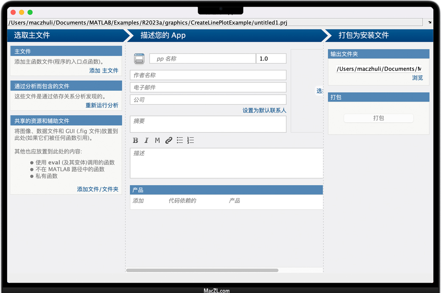The width and height of the screenshot is (441, 293).
Task: Click 添加文件/文件夹 link
Action: coord(98,189)
